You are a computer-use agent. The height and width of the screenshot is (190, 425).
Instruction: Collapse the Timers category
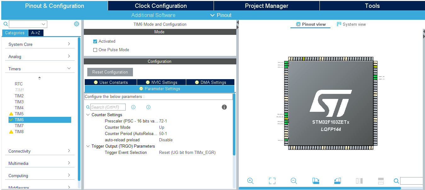pyautogui.click(x=40, y=69)
